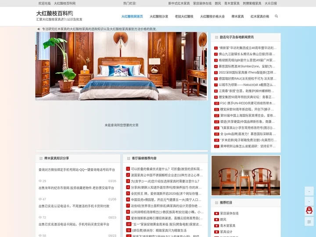The width and height of the screenshot is (316, 237).
Task: Open living room item 10 五一家装促销黄金周
Action: tap(167, 224)
